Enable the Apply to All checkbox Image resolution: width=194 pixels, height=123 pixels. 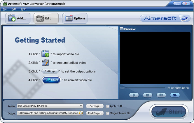108,106
